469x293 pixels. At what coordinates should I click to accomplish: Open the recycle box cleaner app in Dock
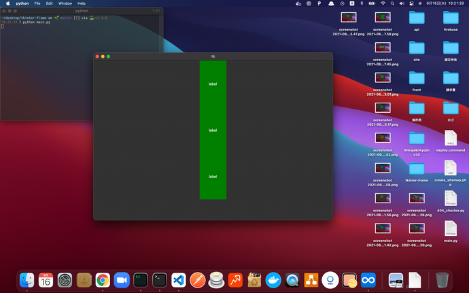click(x=254, y=281)
